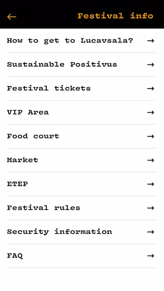Viewport: 164px width, 291px height.
Task: Tap arrow beside Security information
Action: (x=151, y=232)
